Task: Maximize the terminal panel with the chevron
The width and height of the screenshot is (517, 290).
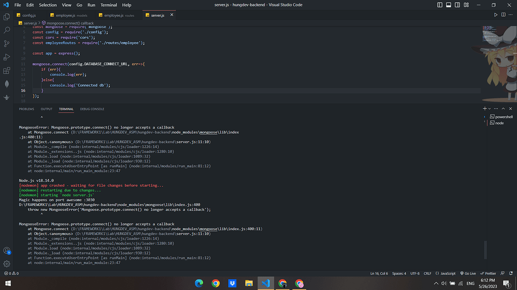Action: (x=503, y=108)
